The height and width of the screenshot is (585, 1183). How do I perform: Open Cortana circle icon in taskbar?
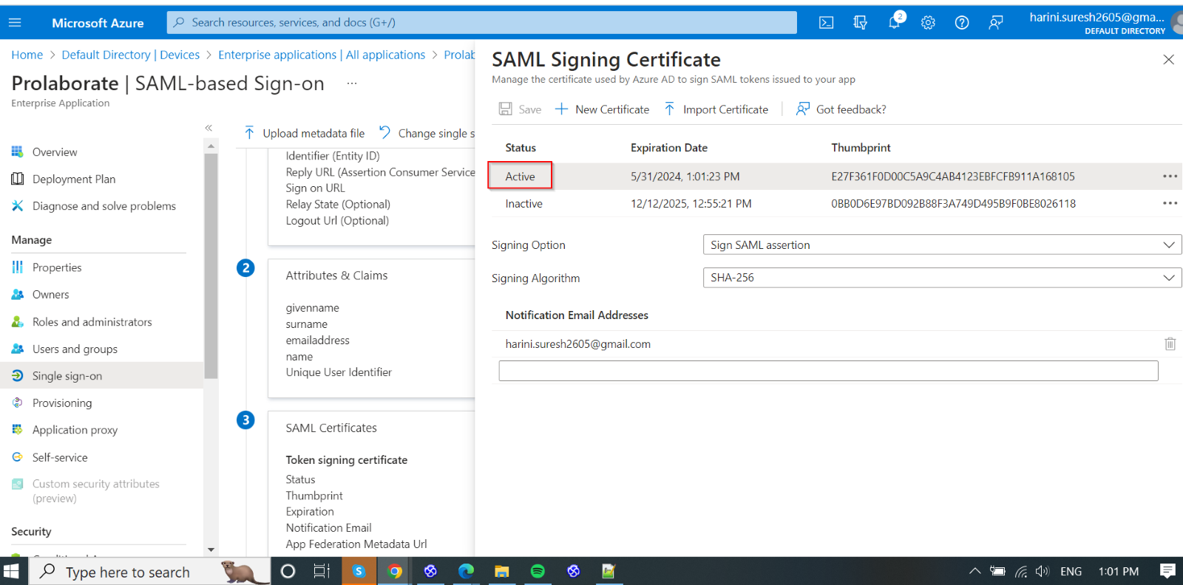[x=288, y=571]
